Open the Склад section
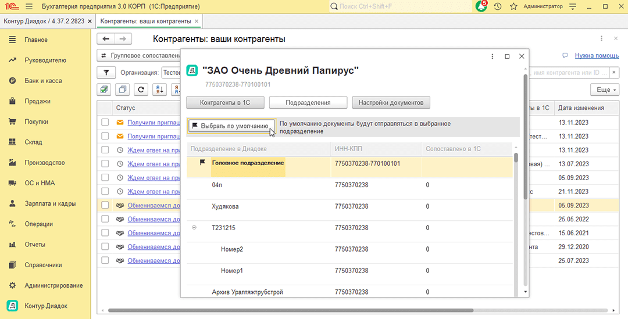The height and width of the screenshot is (319, 628). pyautogui.click(x=33, y=142)
